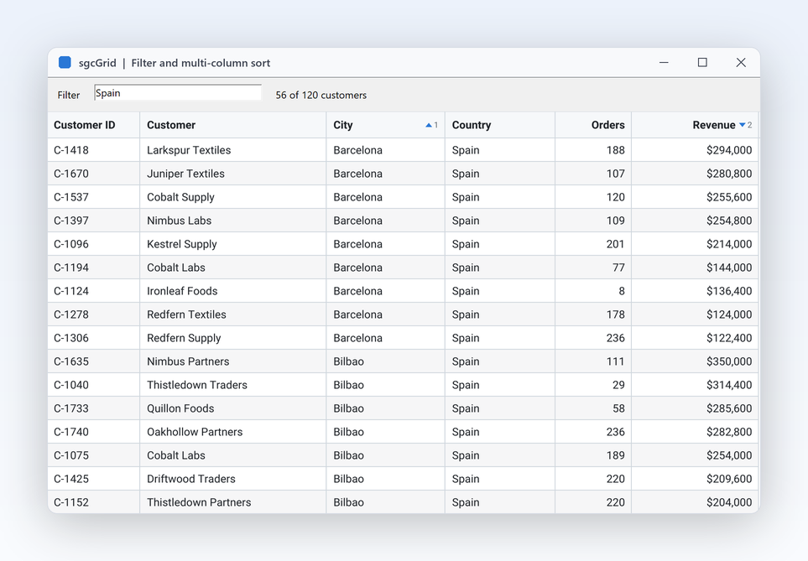Click the Thistledown Partners cell
This screenshot has width=808, height=561.
pyautogui.click(x=233, y=502)
